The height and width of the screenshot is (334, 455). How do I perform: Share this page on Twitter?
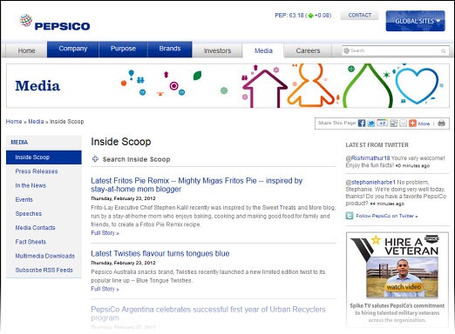coord(371,124)
